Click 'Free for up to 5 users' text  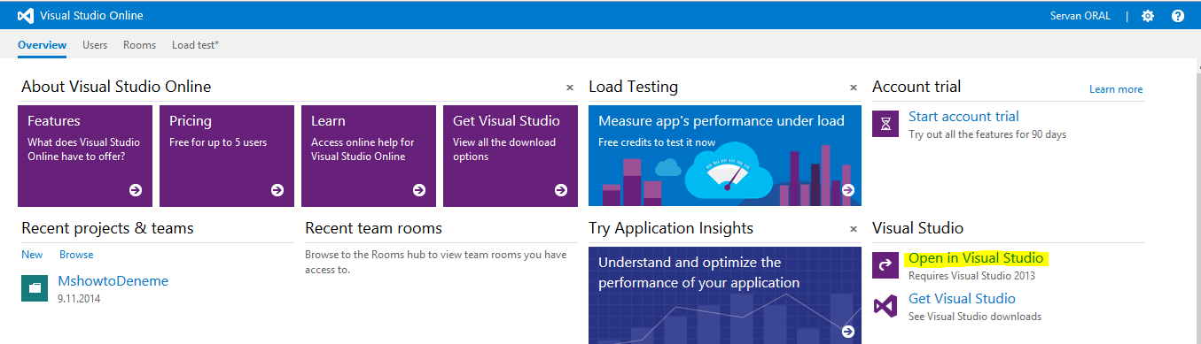pos(218,142)
